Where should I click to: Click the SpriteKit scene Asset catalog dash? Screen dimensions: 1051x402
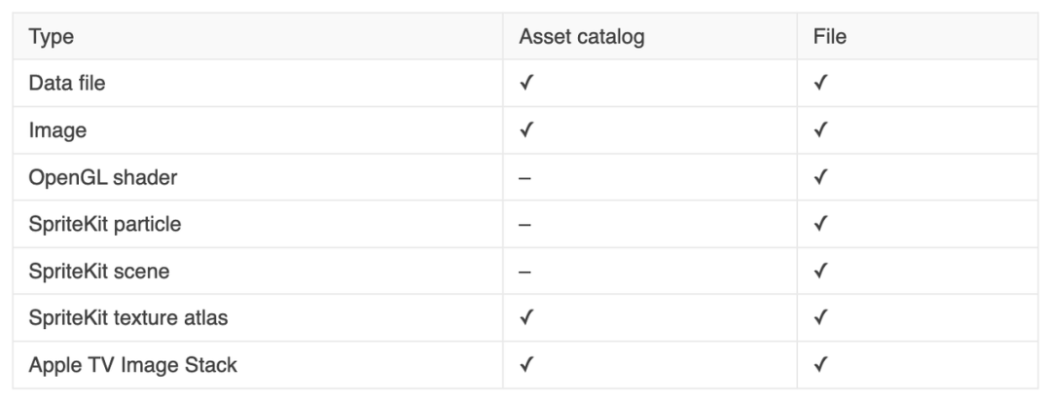tap(525, 272)
